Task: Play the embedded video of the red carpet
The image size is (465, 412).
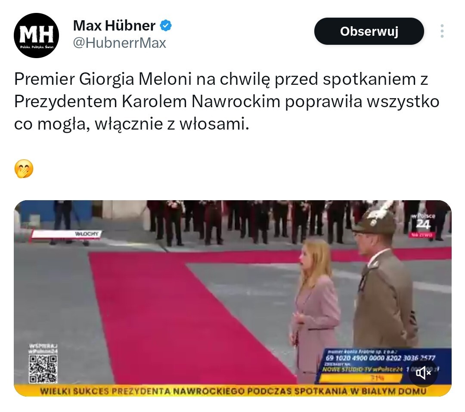Action: pos(232,298)
